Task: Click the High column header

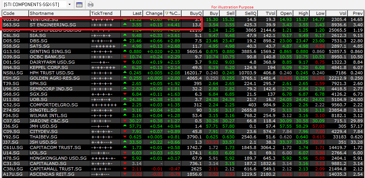Action: 301,13
